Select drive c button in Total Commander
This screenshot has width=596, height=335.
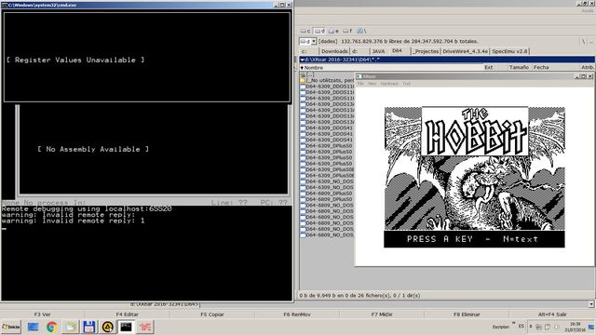(305, 31)
